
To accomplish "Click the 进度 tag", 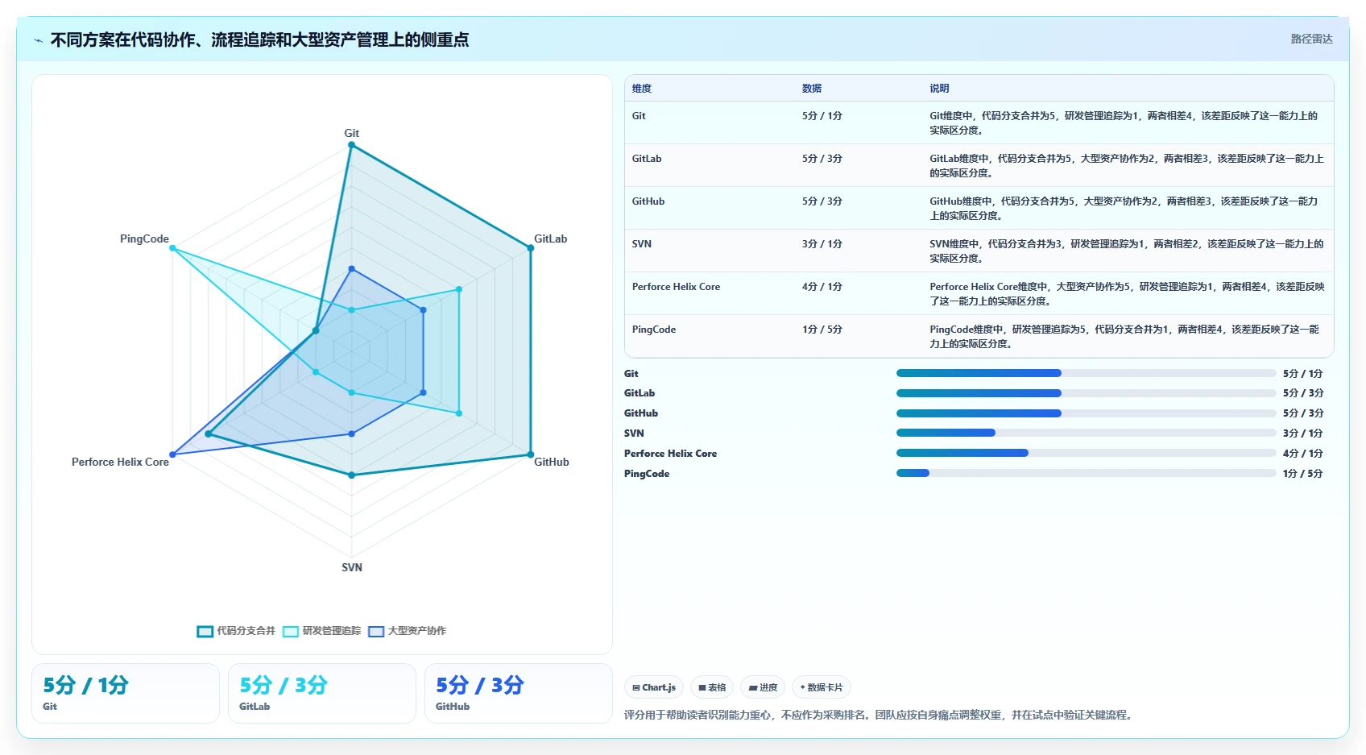I will point(763,687).
